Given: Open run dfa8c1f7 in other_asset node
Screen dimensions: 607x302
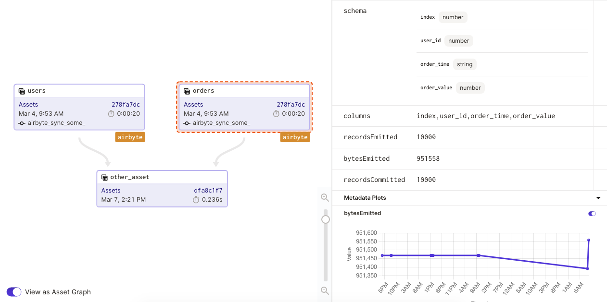Looking at the screenshot, I should (208, 191).
